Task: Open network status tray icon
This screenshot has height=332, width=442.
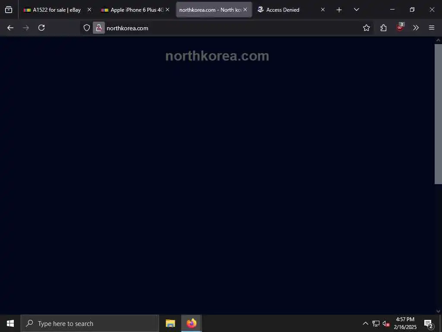Action: 376,323
